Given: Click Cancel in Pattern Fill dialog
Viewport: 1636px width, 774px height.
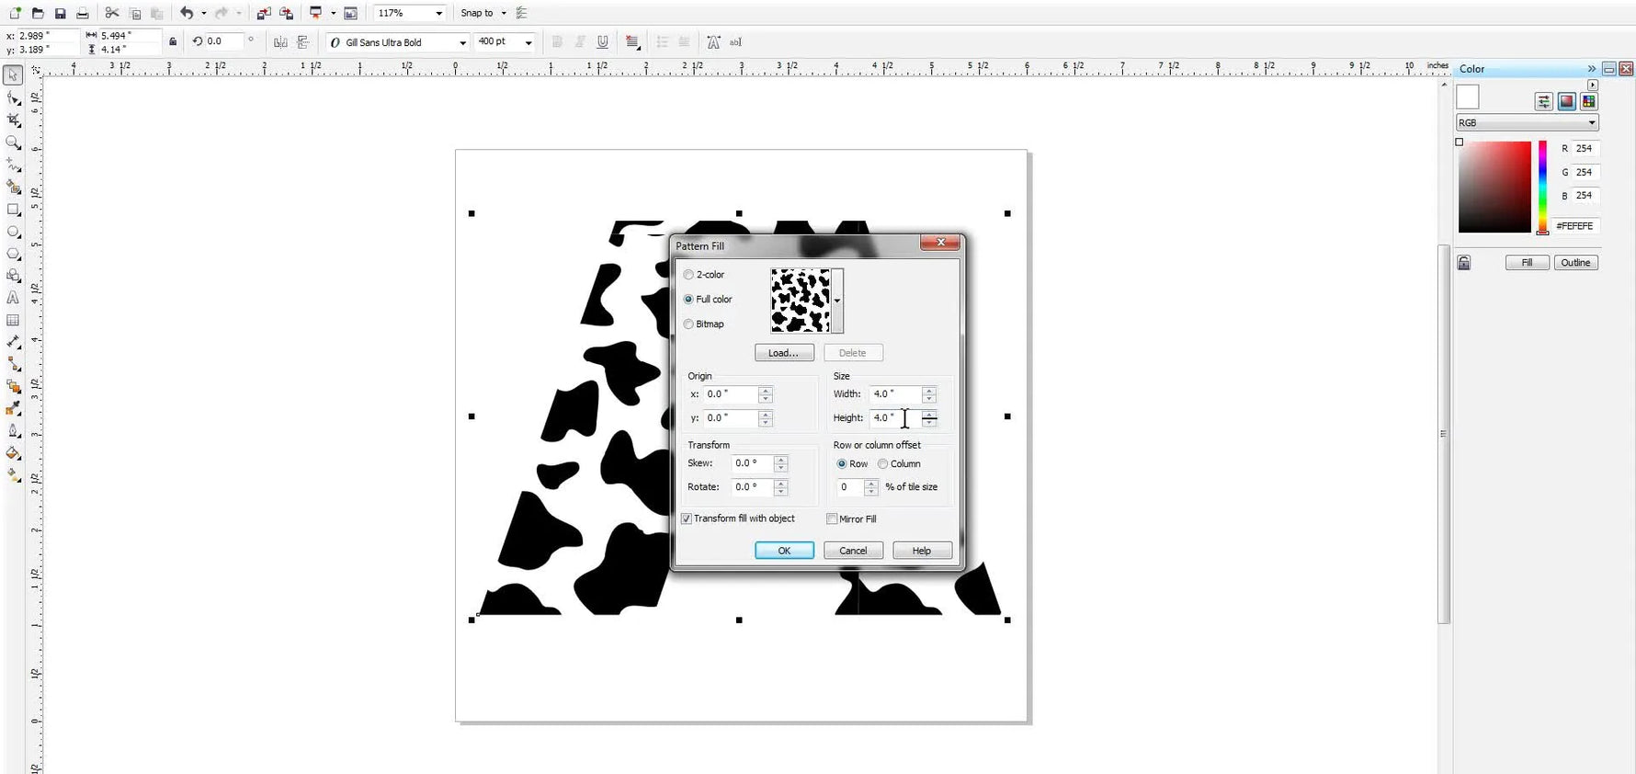Looking at the screenshot, I should (x=853, y=551).
